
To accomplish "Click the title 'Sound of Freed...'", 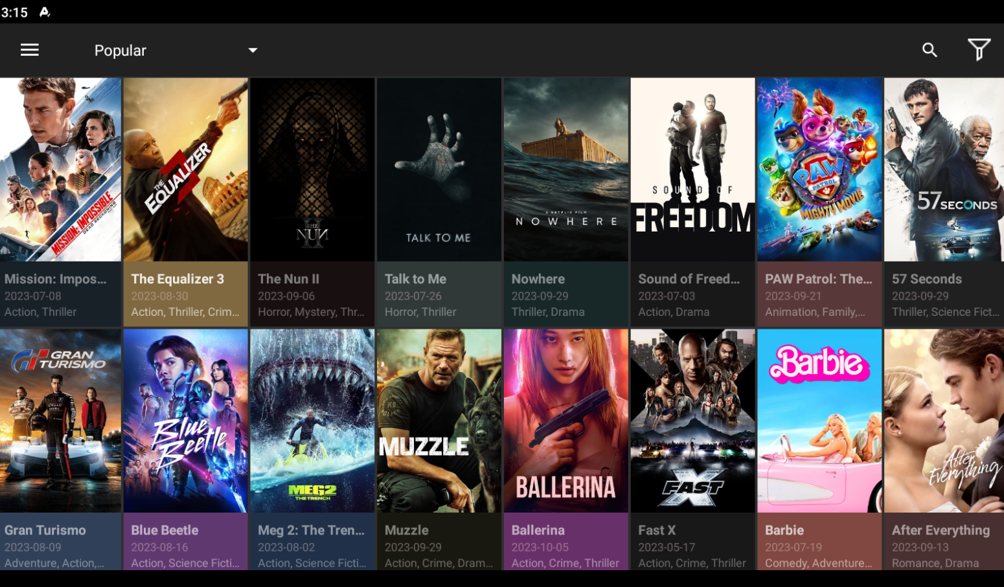I will 689,279.
